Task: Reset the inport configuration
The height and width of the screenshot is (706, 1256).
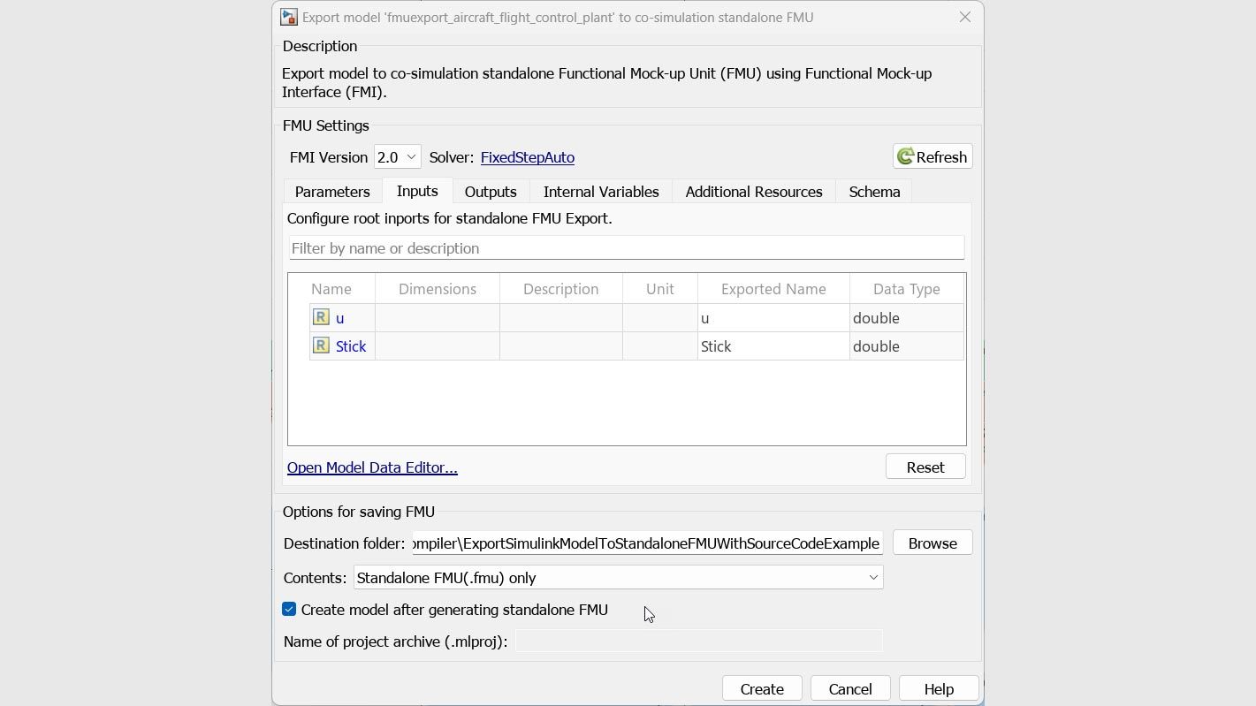Action: (x=925, y=466)
